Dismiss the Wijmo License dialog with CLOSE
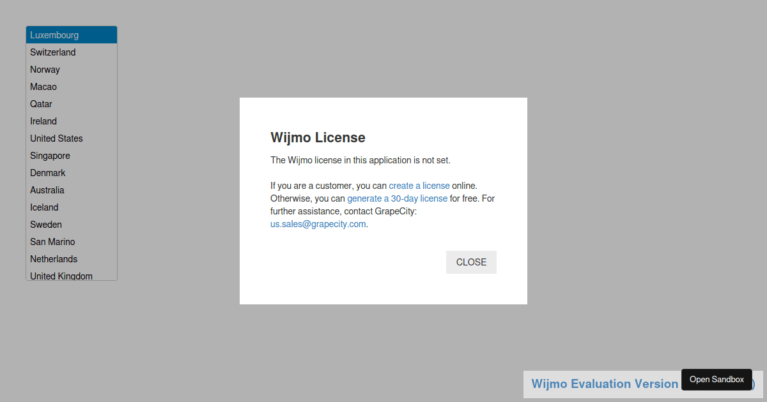Viewport: 767px width, 402px height. click(x=471, y=262)
